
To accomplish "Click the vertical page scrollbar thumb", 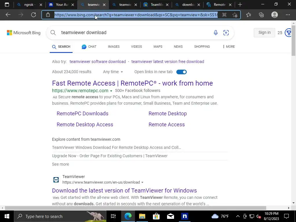I will pos(293,40).
